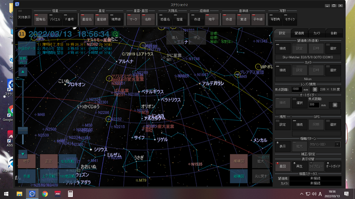Toggle the 星座線 constellation lines button
Viewport: 355px width, 199px height.
tap(102, 19)
